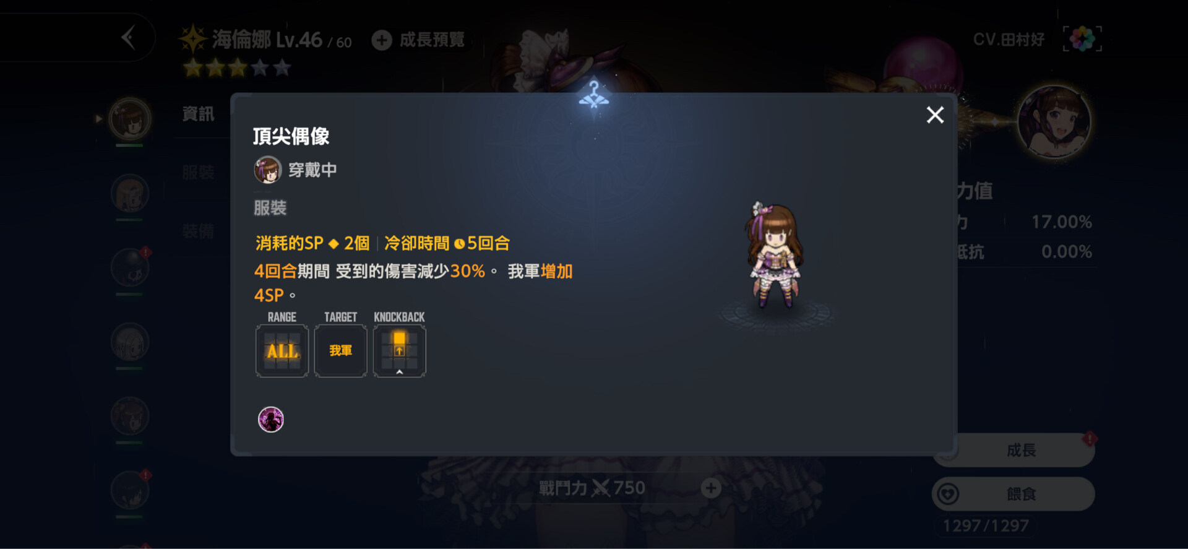Open the 成長預覽 plus button

(x=382, y=40)
